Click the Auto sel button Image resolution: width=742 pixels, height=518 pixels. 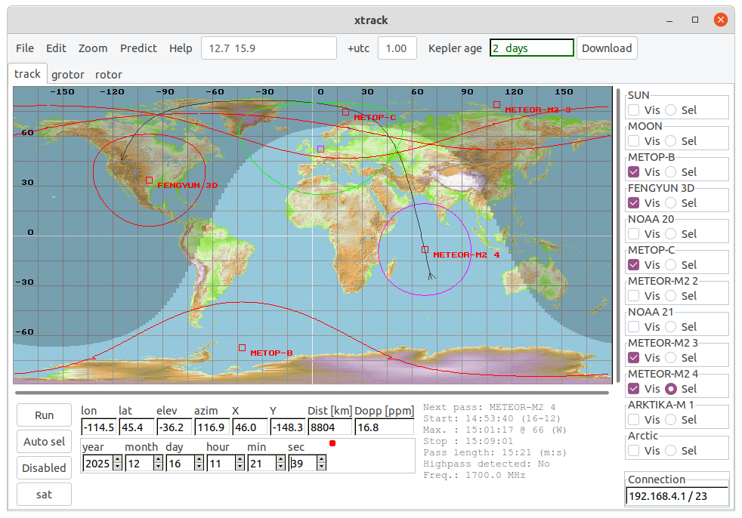point(45,442)
